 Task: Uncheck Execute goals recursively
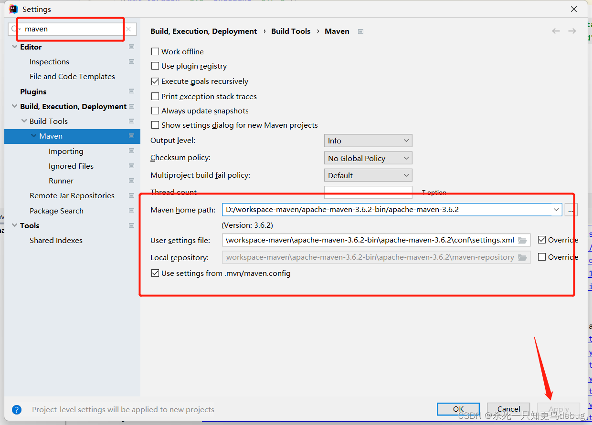pyautogui.click(x=155, y=81)
